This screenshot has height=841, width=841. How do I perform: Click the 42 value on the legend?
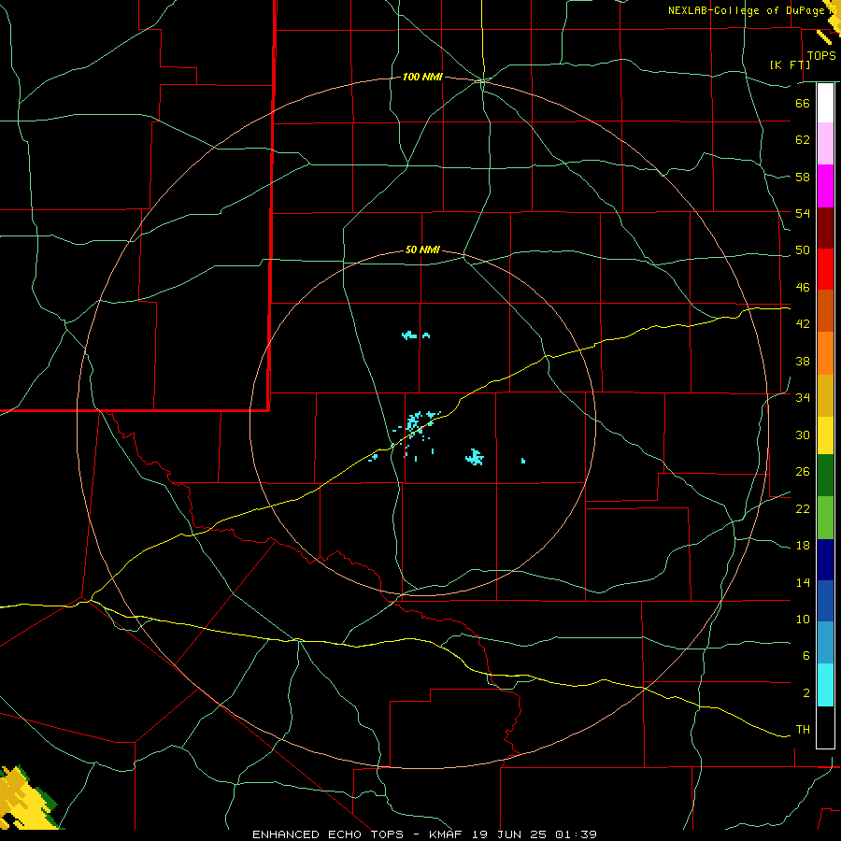pos(803,324)
